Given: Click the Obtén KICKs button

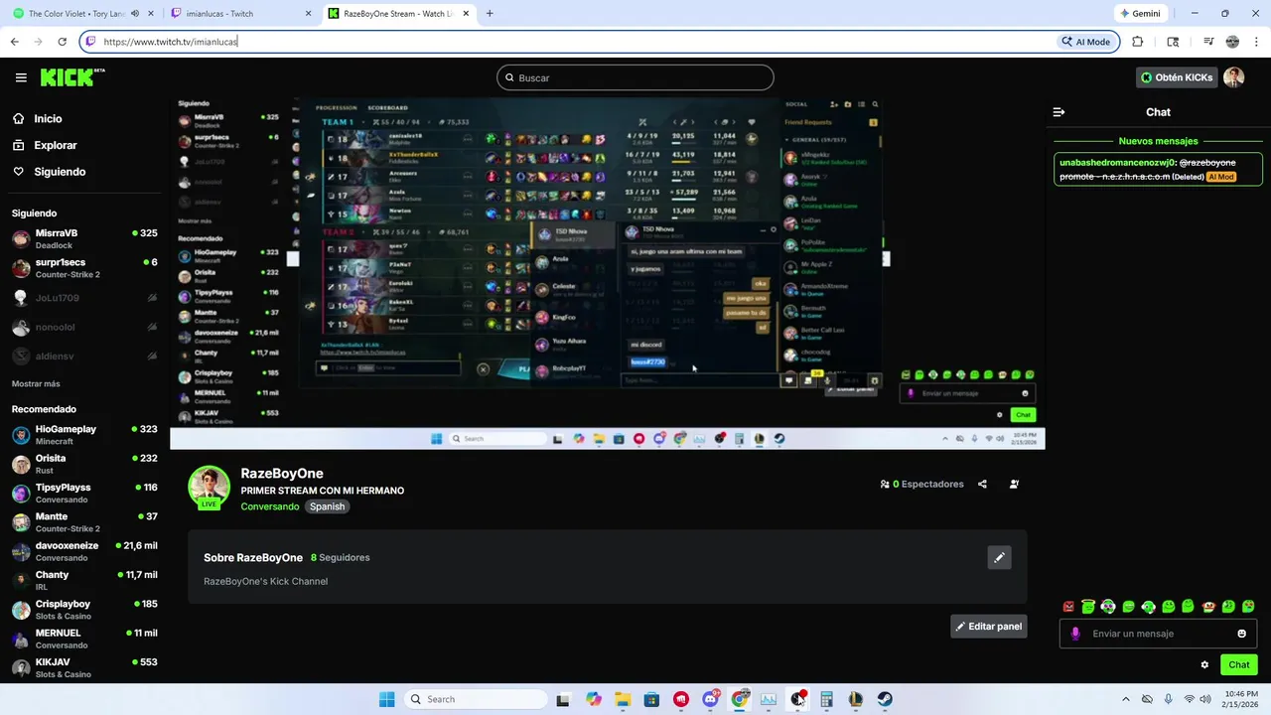Looking at the screenshot, I should pyautogui.click(x=1177, y=77).
